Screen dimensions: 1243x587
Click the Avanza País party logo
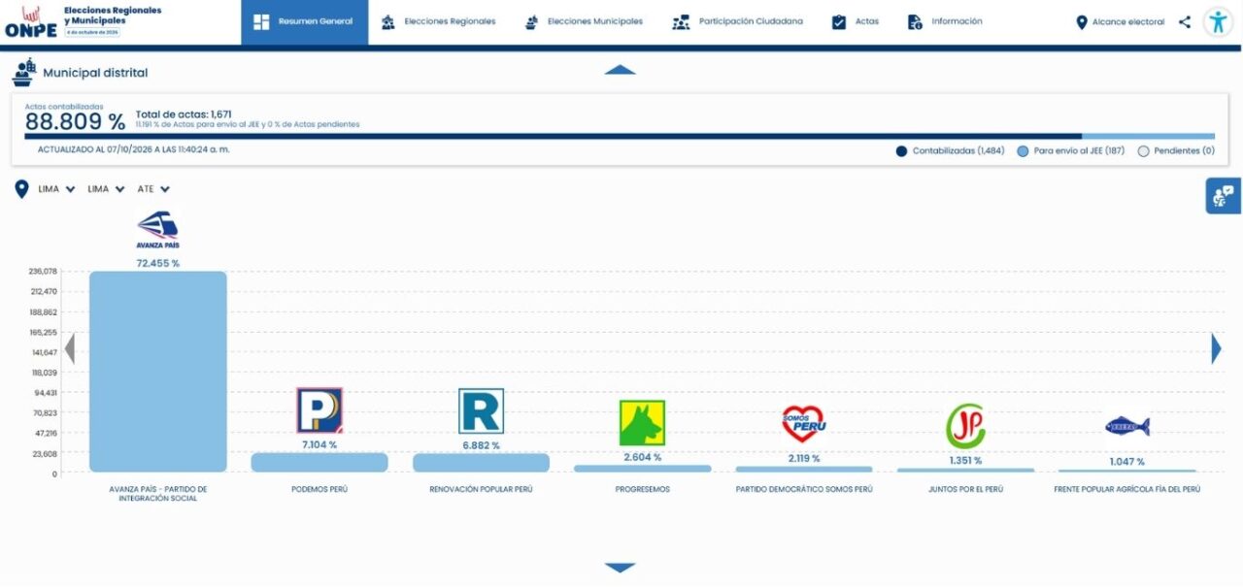click(x=157, y=230)
